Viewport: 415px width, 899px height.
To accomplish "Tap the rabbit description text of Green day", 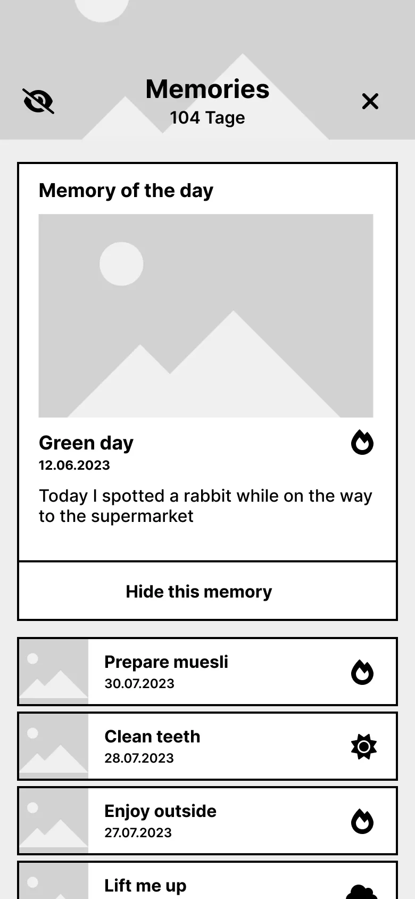I will [x=205, y=506].
